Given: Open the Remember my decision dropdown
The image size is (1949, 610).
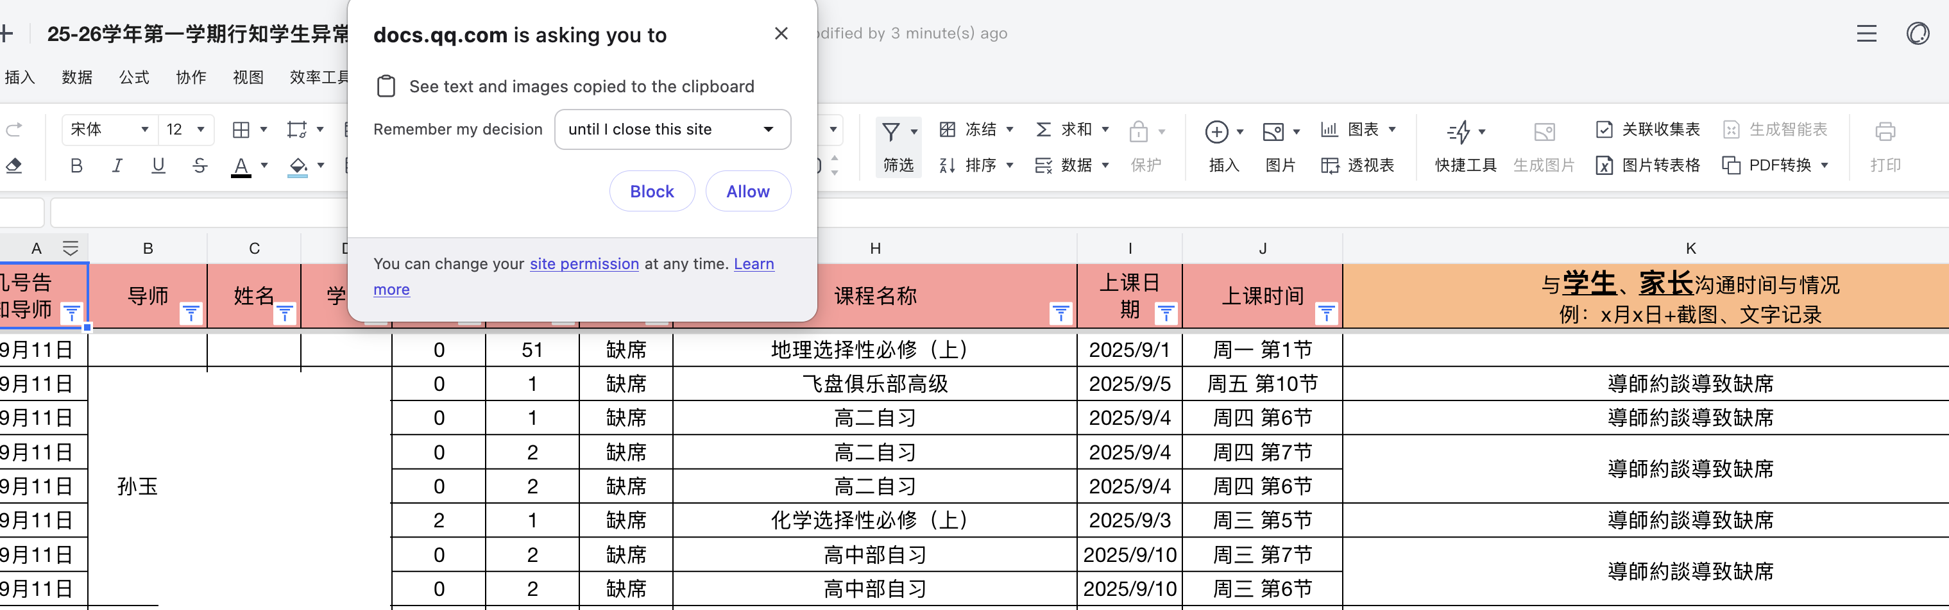Looking at the screenshot, I should tap(672, 129).
